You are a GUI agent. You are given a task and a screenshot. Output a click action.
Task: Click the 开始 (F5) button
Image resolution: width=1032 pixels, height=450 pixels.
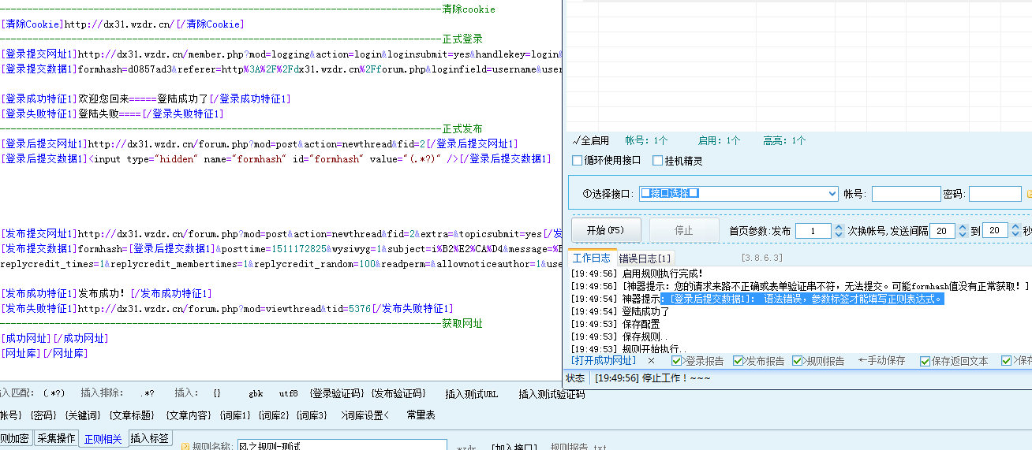point(606,231)
